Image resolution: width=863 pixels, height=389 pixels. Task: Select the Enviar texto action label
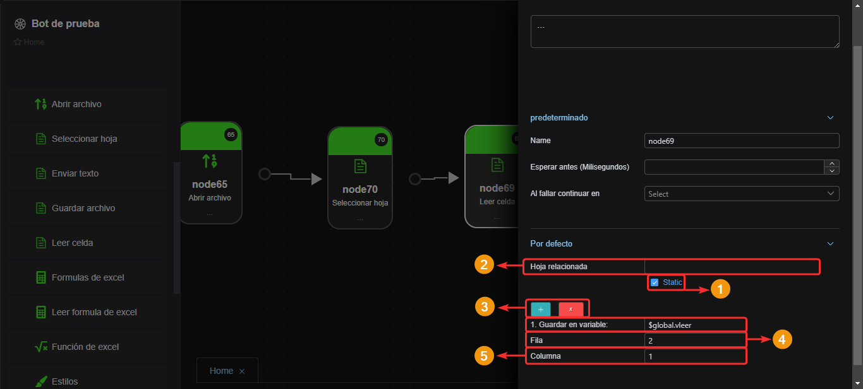tap(75, 173)
